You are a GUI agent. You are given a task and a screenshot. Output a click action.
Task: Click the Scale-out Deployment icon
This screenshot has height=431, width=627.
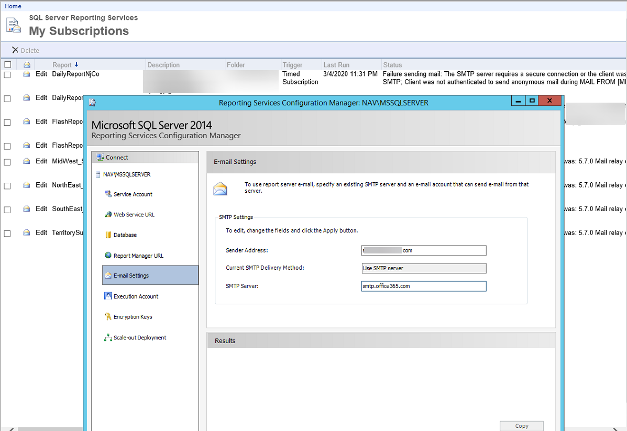click(x=108, y=338)
